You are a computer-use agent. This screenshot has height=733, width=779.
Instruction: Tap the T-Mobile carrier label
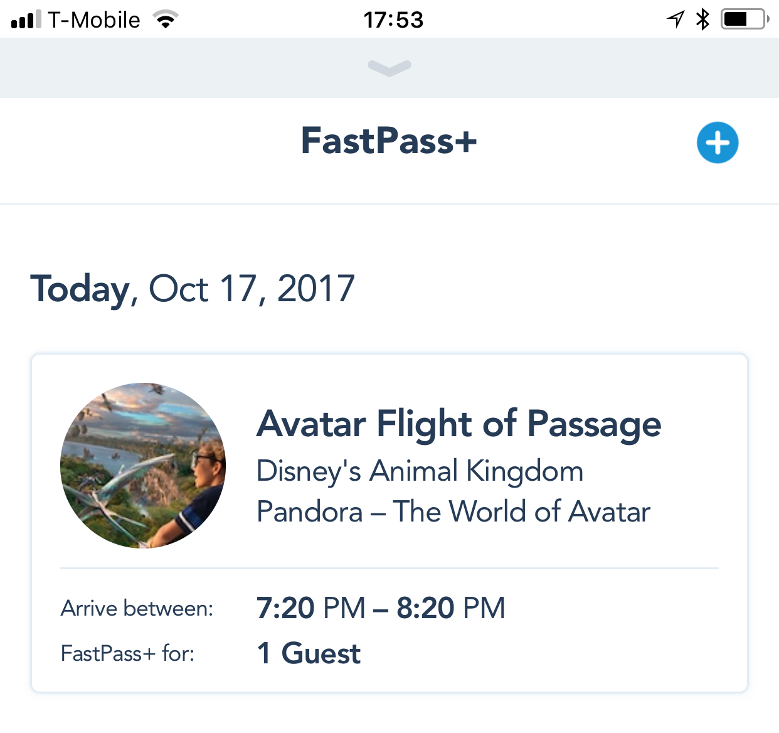coord(94,20)
